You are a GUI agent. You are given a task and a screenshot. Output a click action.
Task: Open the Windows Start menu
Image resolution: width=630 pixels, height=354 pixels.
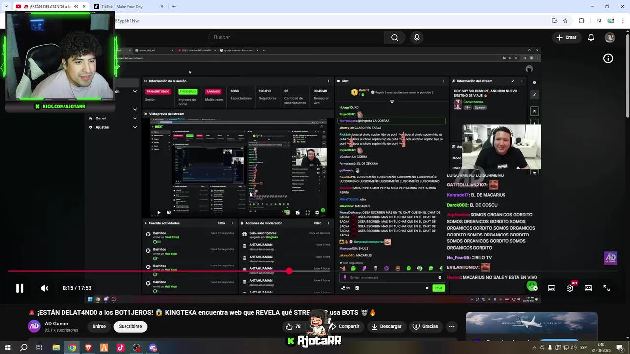pos(7,348)
